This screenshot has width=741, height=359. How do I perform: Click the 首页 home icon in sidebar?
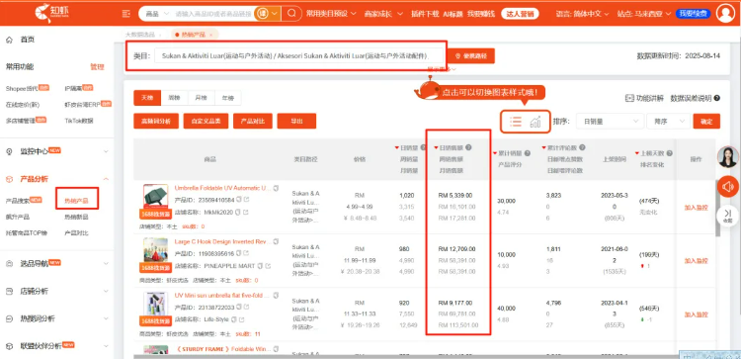pos(9,40)
